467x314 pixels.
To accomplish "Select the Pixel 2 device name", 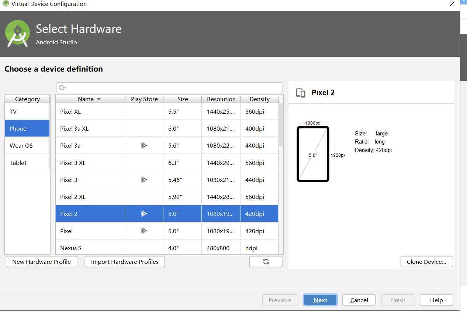I will tap(69, 214).
